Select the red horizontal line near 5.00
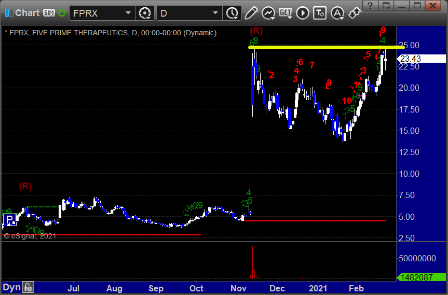Screen dimensions: 448x295 314,220
